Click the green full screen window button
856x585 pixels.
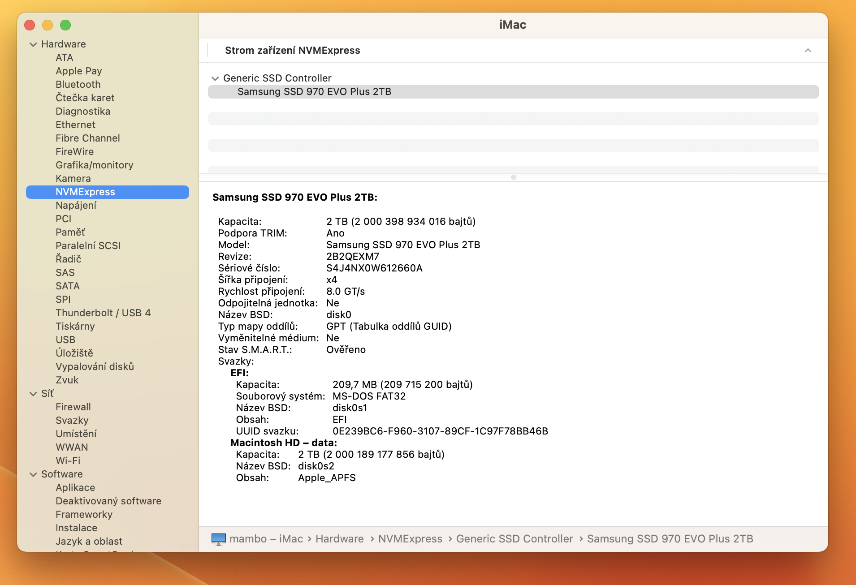click(65, 26)
